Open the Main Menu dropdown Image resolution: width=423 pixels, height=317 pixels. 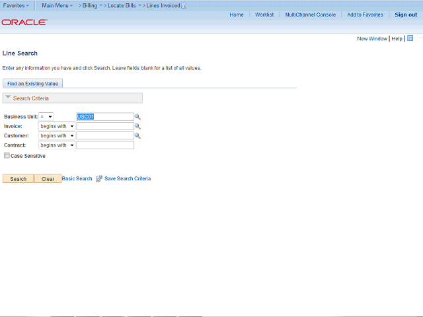tap(58, 5)
